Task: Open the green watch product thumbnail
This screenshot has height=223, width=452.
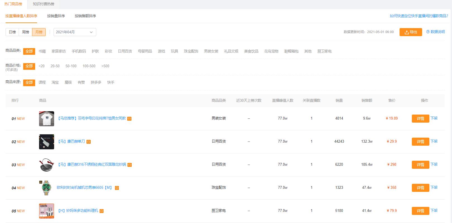Action: (47, 188)
